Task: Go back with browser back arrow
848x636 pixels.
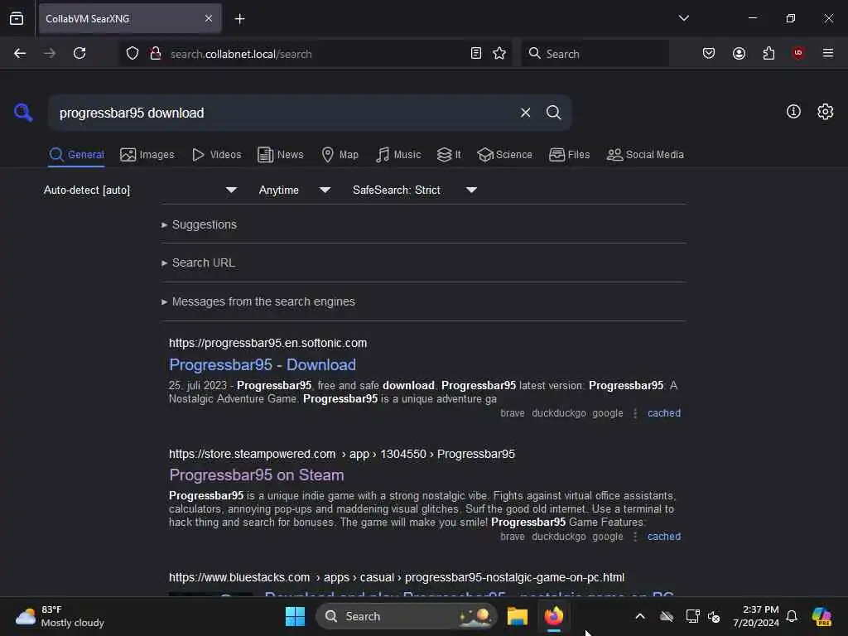Action: 20,53
